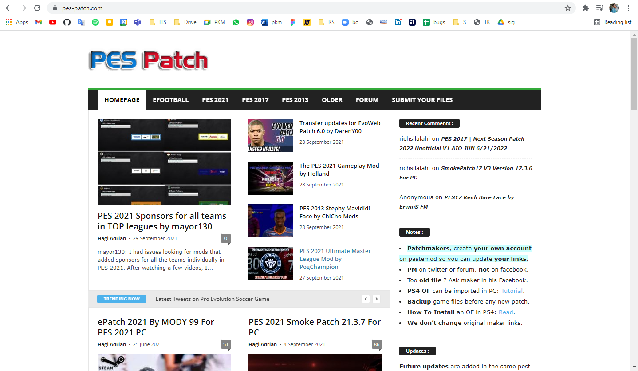The height and width of the screenshot is (371, 638).
Task: Open the PES 2013 nav menu
Action: tap(295, 100)
